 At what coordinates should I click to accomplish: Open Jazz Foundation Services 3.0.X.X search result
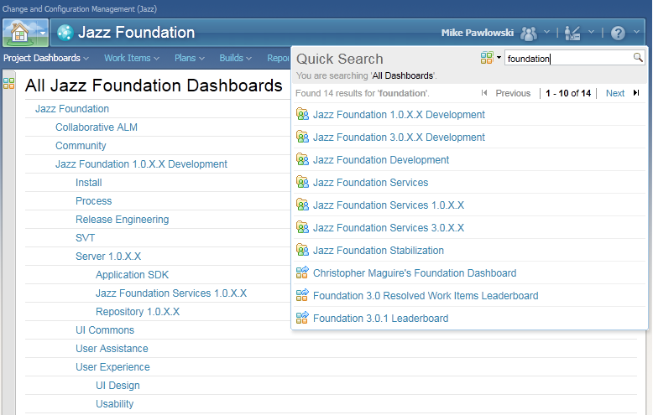(389, 227)
